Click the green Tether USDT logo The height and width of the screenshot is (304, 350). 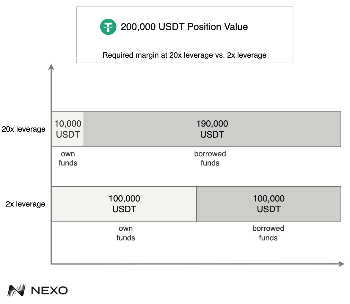(108, 27)
